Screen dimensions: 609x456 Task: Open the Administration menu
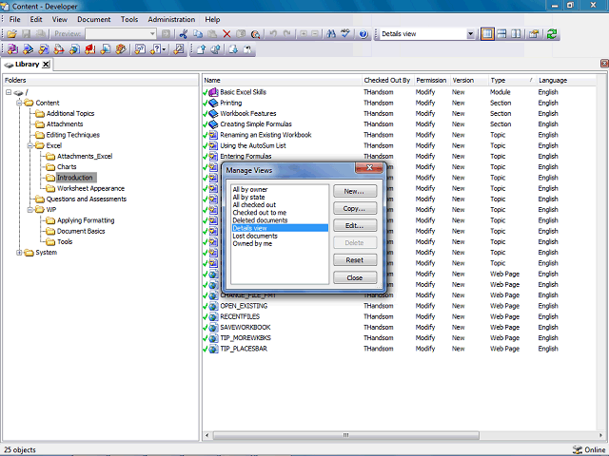pyautogui.click(x=171, y=19)
